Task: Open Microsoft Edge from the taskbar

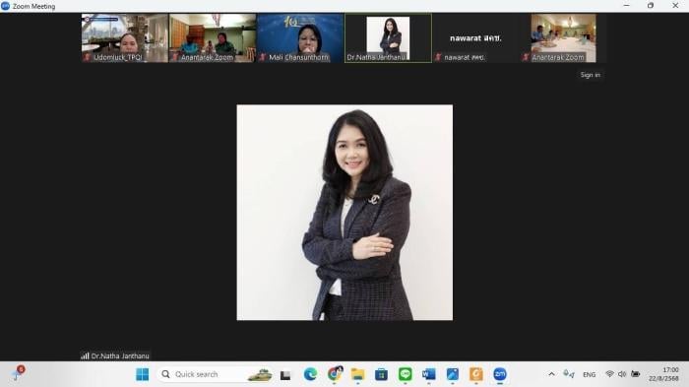Action: click(310, 374)
